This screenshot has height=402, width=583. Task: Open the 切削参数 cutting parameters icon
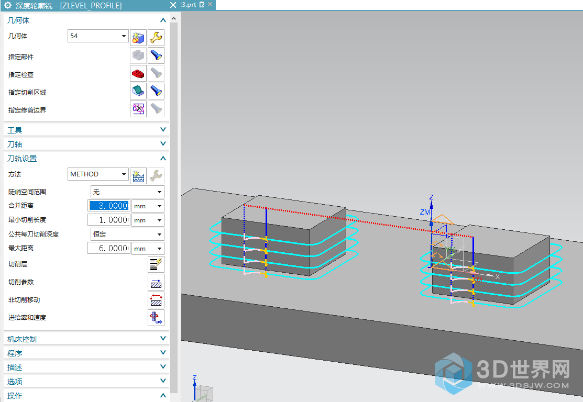tap(156, 282)
